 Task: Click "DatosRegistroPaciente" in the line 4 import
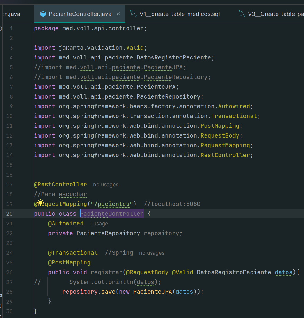pos(174,58)
